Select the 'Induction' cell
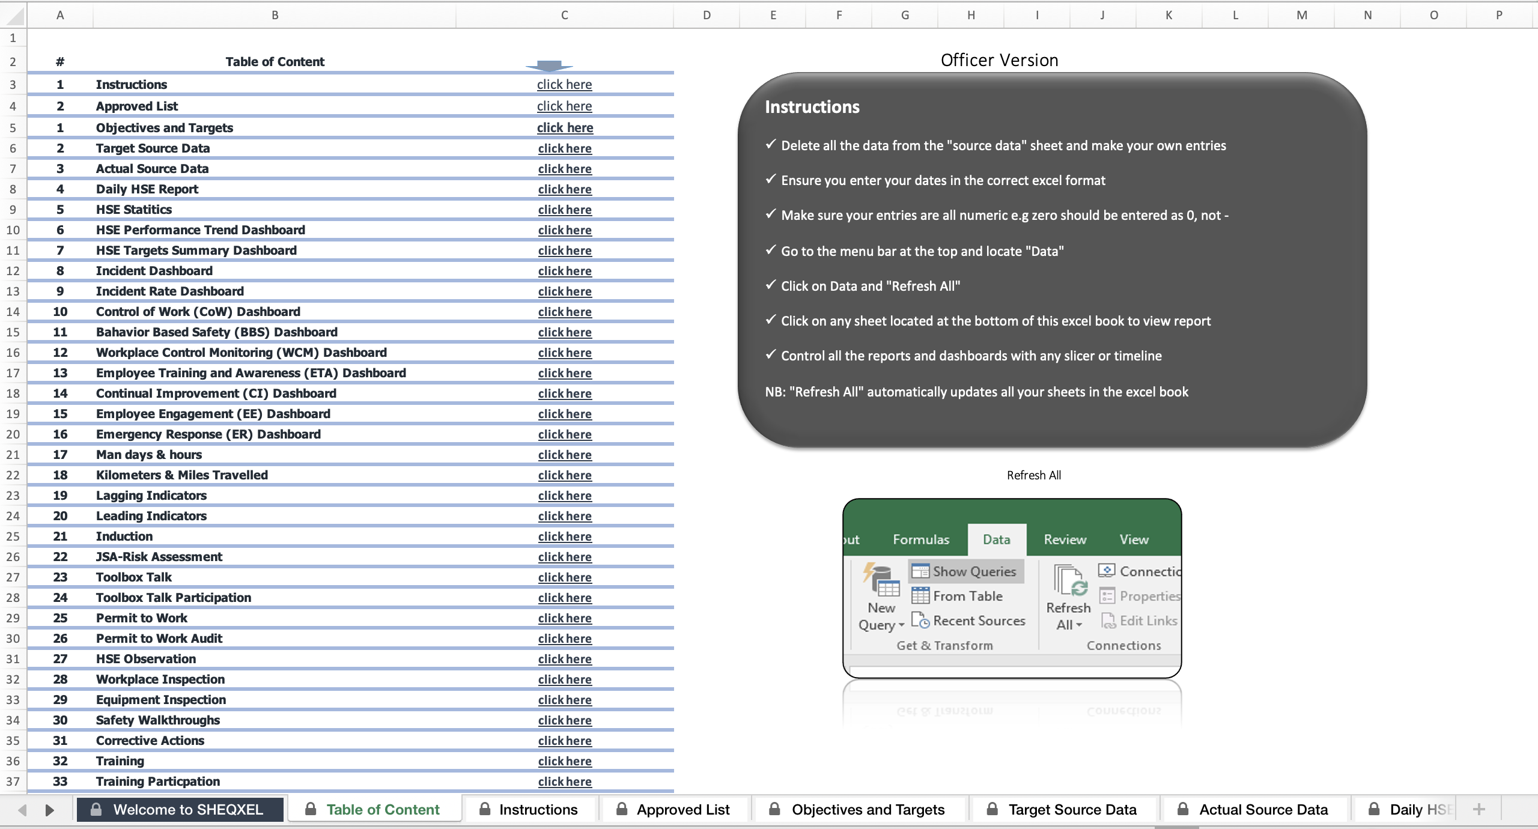The width and height of the screenshot is (1538, 829). pyautogui.click(x=275, y=536)
